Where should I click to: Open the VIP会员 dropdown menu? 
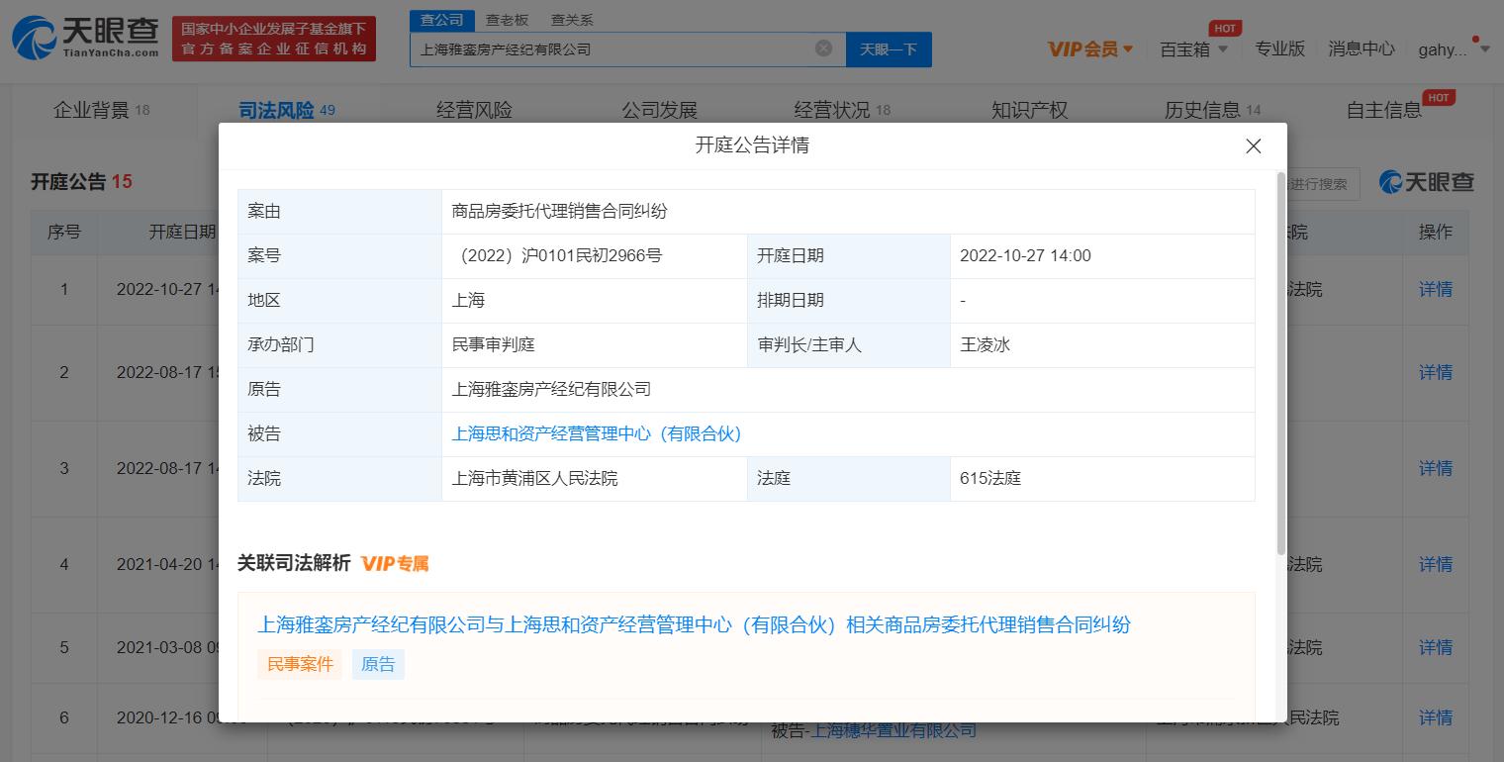click(x=1090, y=48)
